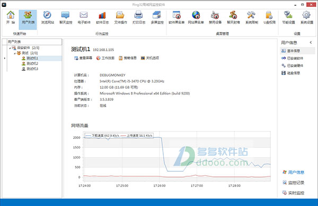Open 多屏监控 multi-screen icon

point(157,15)
